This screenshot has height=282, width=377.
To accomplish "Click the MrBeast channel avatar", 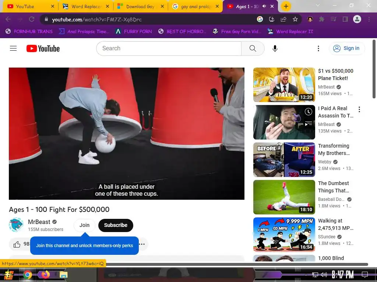I will 16,225.
